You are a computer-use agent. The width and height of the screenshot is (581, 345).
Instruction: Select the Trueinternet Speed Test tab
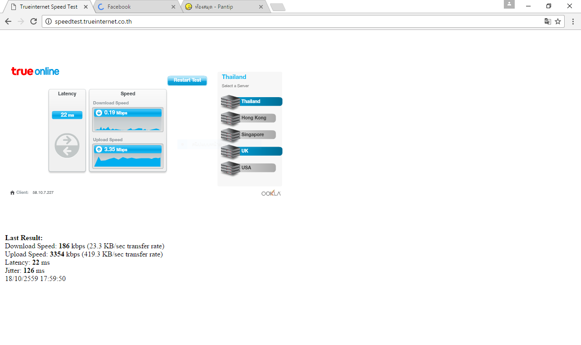tap(48, 7)
